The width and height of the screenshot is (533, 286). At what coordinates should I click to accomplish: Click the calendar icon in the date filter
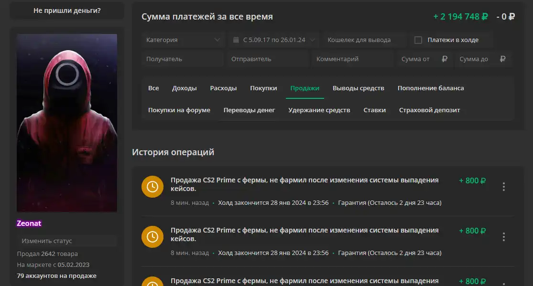[236, 40]
